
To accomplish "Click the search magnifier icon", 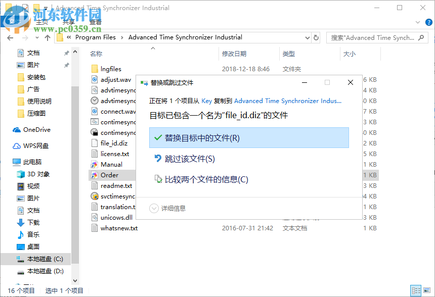I will [x=421, y=37].
